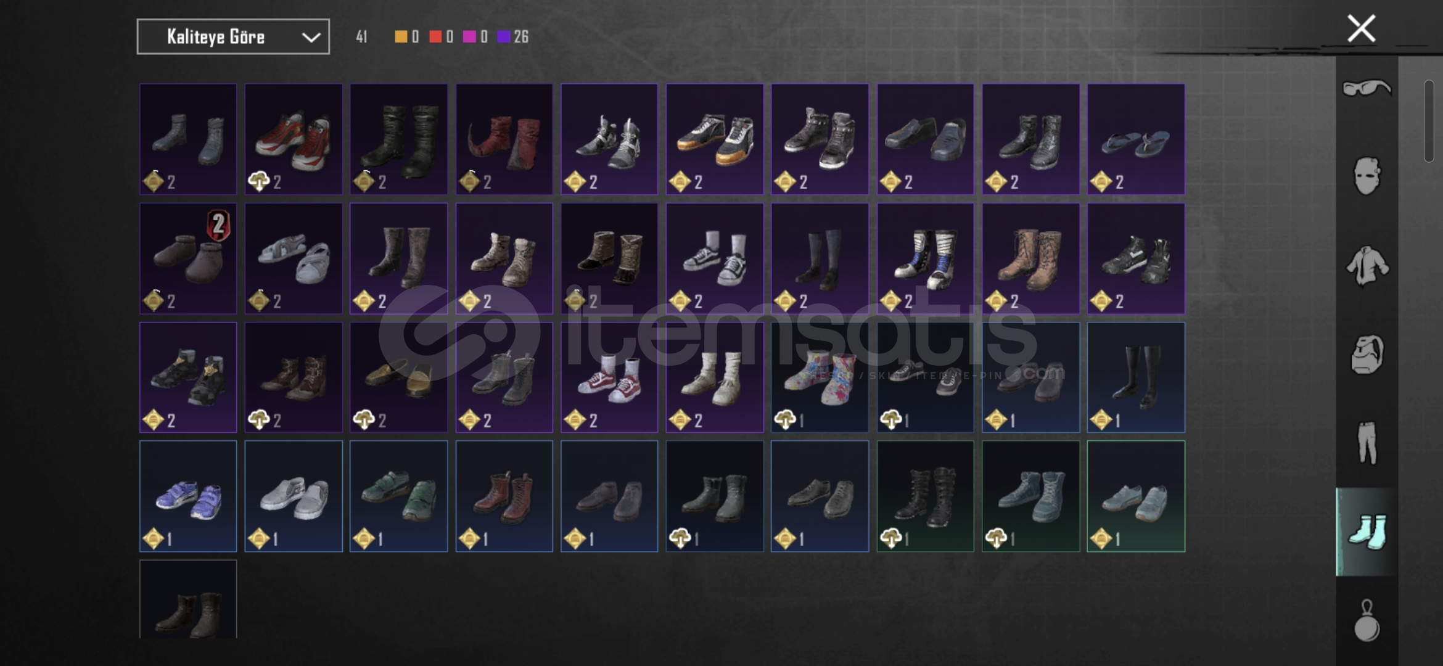Choose the tall black knee-high boots
The width and height of the screenshot is (1443, 666).
click(1136, 377)
